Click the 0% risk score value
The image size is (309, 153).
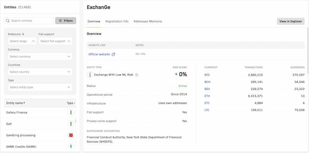(x=183, y=74)
